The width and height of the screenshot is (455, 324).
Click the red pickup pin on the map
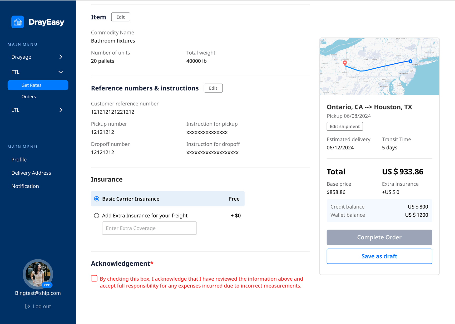(x=345, y=63)
